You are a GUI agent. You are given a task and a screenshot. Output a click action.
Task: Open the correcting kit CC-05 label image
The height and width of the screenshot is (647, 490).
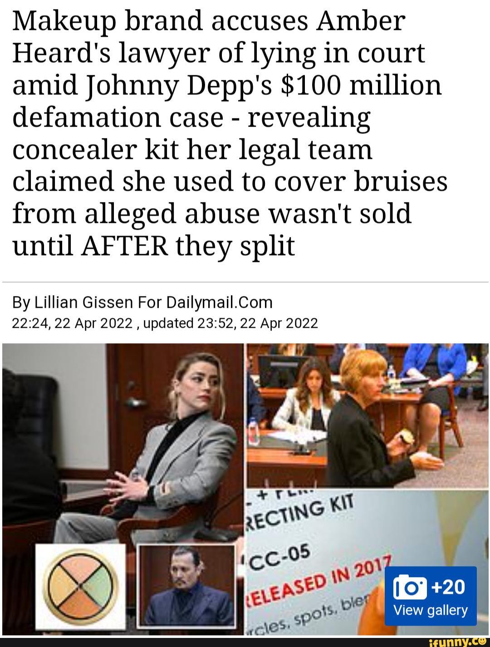[367, 562]
